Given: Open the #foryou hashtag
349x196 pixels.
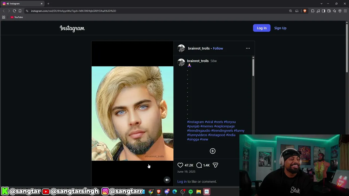Looking at the screenshot, I should coord(230,122).
